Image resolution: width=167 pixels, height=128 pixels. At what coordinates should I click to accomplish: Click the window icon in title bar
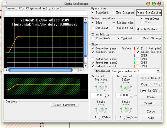click(x=5, y=3)
